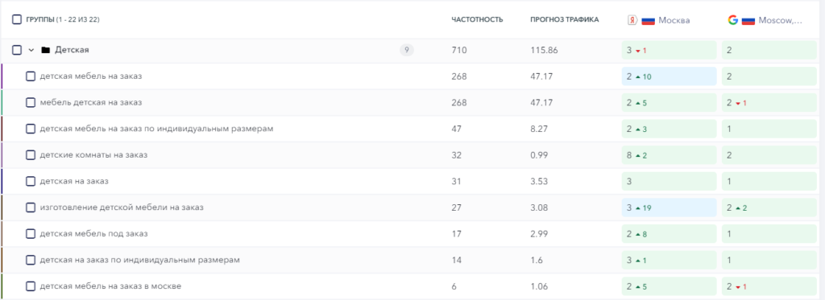The width and height of the screenshot is (825, 300).
Task: Check the Детская group checkbox
Action: [x=17, y=50]
